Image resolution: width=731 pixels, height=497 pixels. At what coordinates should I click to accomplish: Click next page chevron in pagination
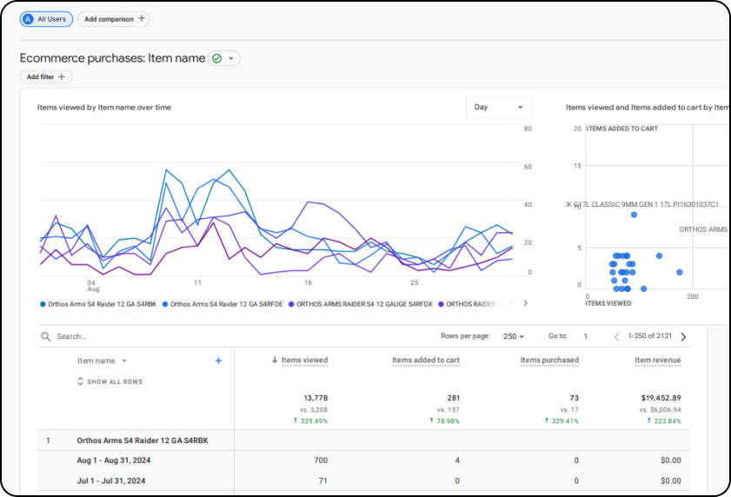point(683,336)
